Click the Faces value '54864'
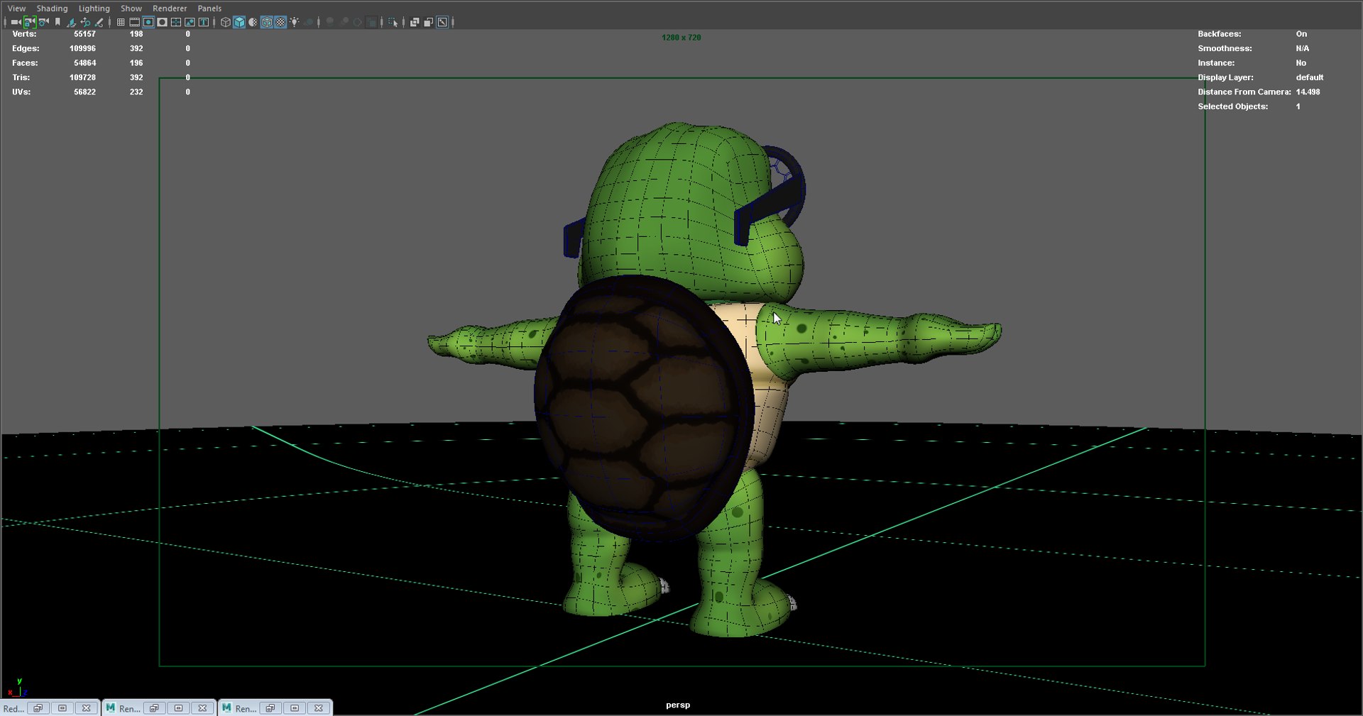The image size is (1363, 716). click(84, 63)
